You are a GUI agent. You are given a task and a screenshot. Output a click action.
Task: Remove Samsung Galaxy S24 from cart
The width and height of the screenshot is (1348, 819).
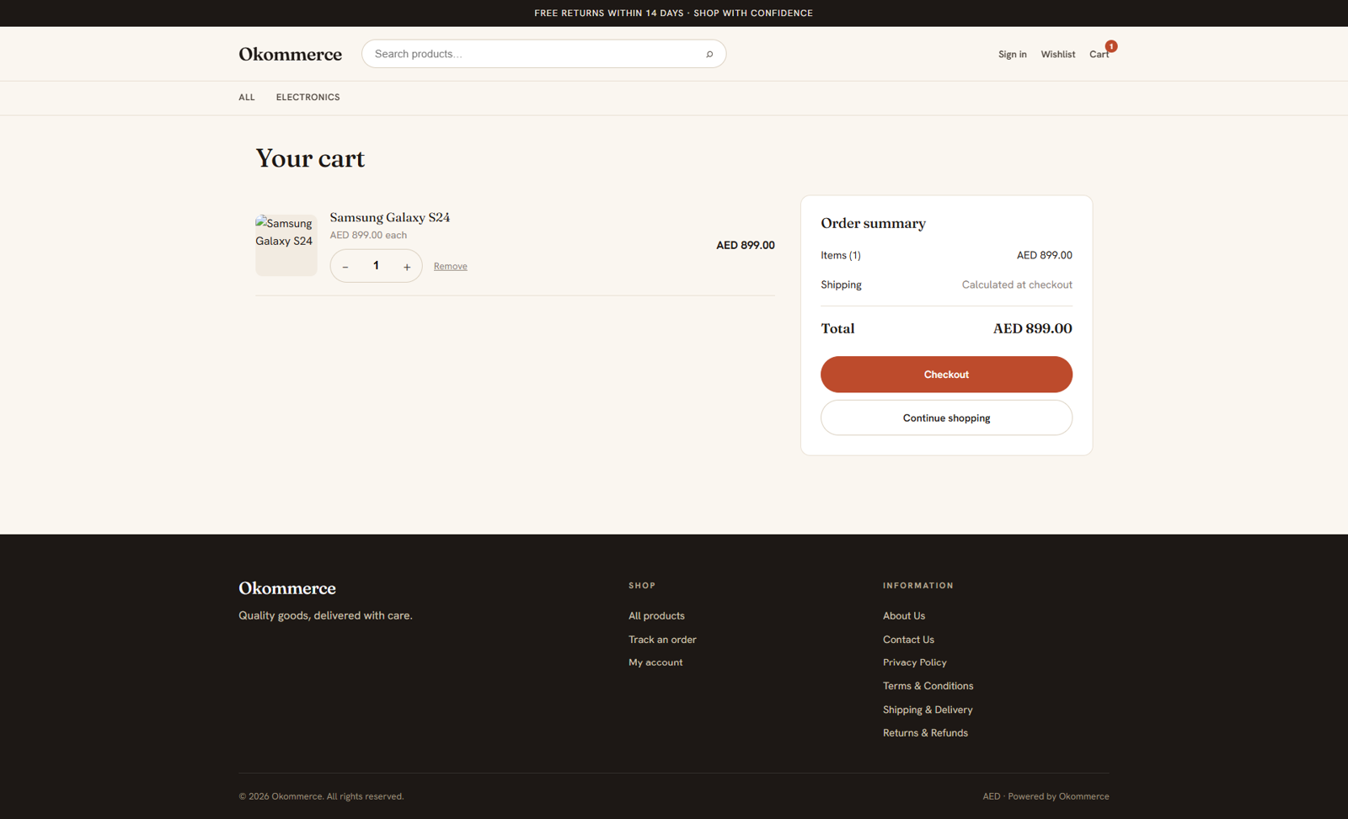pyautogui.click(x=450, y=266)
